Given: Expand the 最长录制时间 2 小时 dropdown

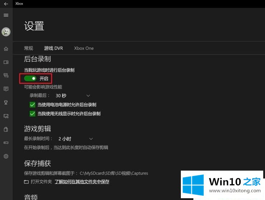Looking at the screenshot, I should point(75,139).
